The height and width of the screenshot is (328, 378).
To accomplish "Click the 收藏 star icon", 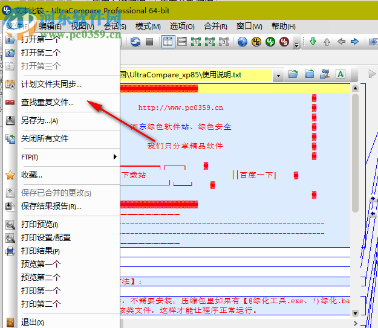I will pos(10,175).
